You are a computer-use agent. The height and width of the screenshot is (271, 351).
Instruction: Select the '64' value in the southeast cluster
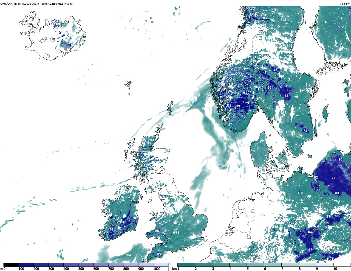pyautogui.click(x=310, y=232)
